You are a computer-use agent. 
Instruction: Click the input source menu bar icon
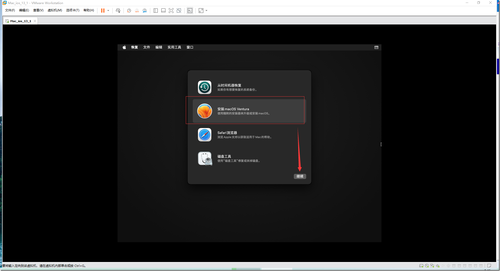[376, 47]
